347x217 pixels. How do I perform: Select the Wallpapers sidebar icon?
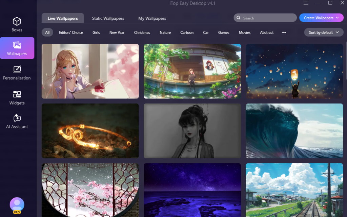pyautogui.click(x=17, y=45)
